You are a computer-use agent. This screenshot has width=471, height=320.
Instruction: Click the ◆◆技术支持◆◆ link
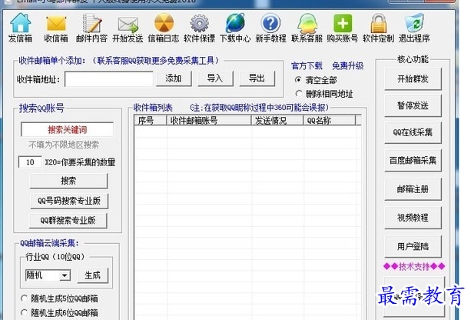point(414,266)
